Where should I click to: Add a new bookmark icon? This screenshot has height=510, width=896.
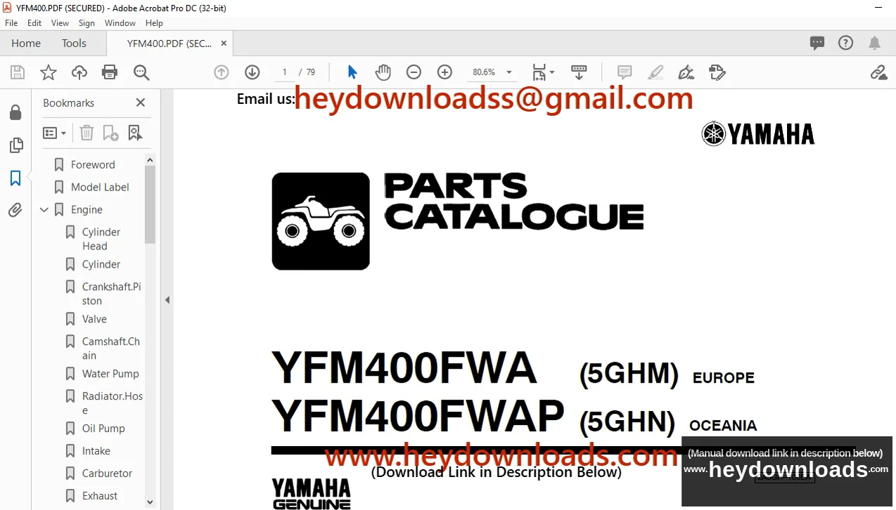pyautogui.click(x=110, y=133)
